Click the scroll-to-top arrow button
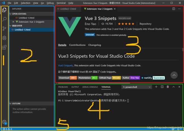 point(174,75)
